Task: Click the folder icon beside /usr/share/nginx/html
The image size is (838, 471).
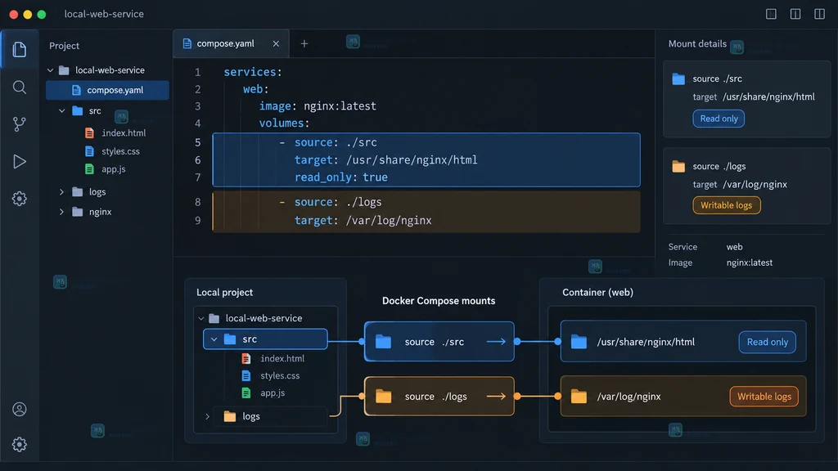Action: (x=579, y=342)
